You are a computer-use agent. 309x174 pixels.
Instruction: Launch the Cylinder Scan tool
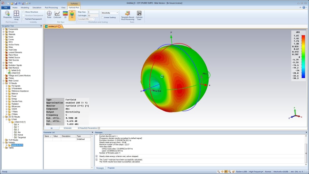[x=139, y=15]
